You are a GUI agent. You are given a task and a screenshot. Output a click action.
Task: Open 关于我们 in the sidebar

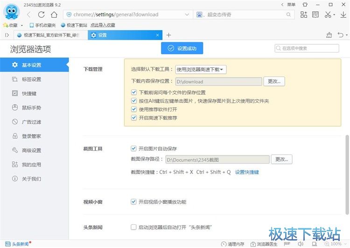tap(35, 179)
